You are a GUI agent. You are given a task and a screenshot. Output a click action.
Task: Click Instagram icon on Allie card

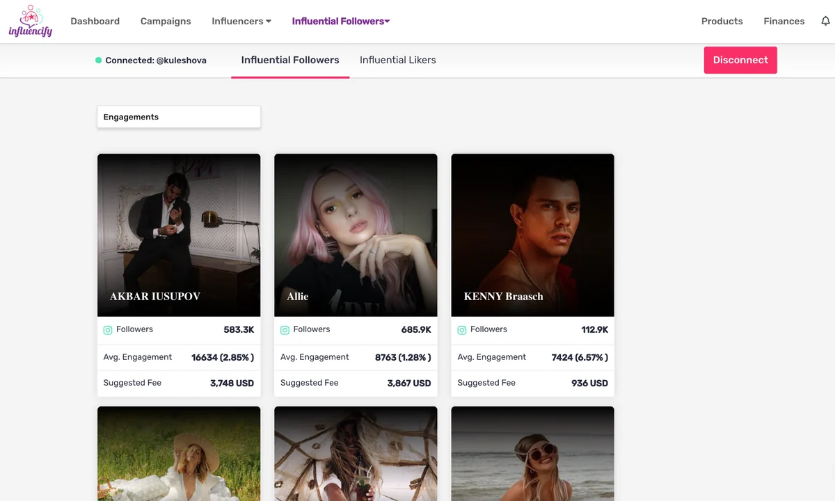click(285, 330)
